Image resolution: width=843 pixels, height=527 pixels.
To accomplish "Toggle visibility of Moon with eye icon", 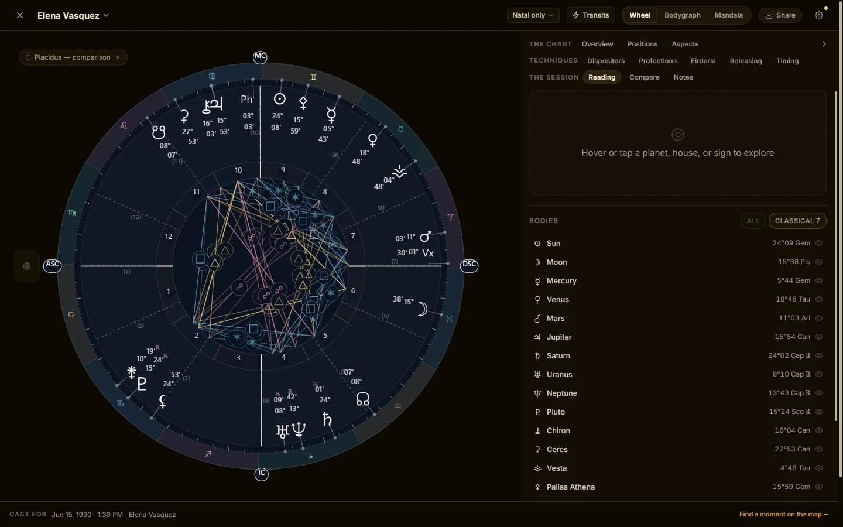I will point(819,262).
